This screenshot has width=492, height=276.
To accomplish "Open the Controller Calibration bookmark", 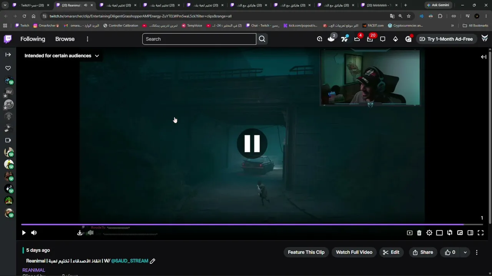I will pyautogui.click(x=120, y=26).
